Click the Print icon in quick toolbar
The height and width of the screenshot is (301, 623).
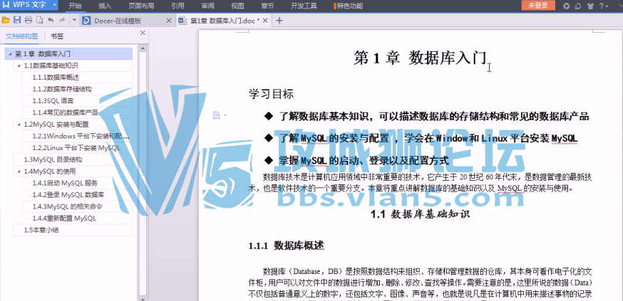(29, 20)
